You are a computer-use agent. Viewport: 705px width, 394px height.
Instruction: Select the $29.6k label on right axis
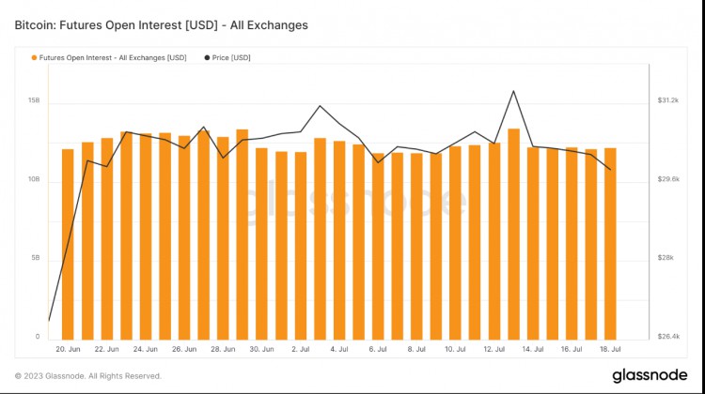(667, 179)
